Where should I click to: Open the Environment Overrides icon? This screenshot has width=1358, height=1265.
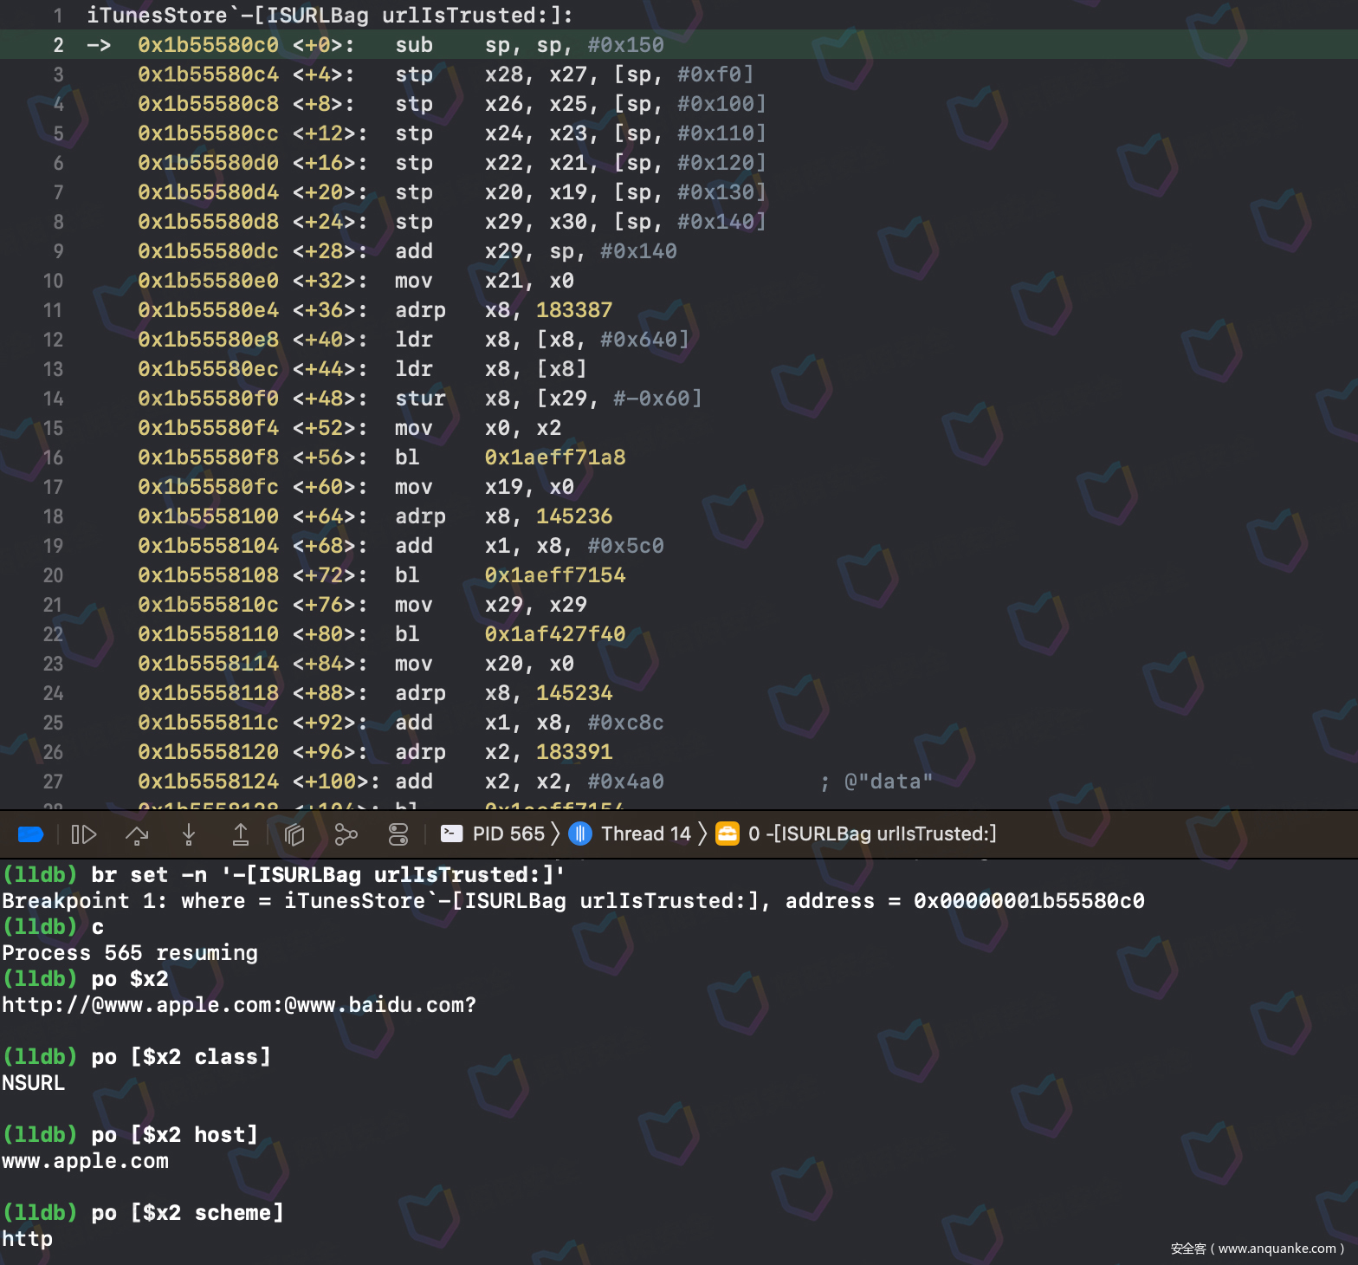coord(398,834)
